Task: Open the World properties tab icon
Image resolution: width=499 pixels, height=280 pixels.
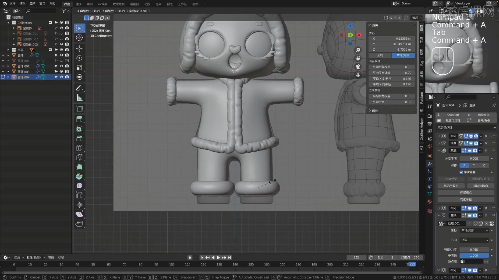Action: pyautogui.click(x=430, y=146)
